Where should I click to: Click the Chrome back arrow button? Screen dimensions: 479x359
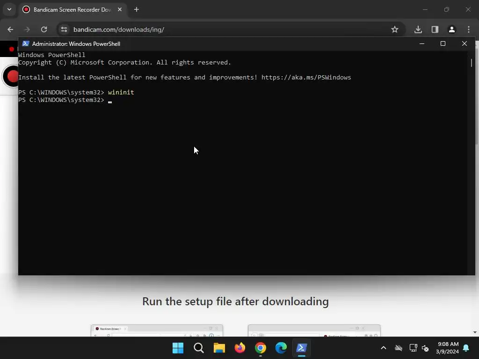coord(10,29)
